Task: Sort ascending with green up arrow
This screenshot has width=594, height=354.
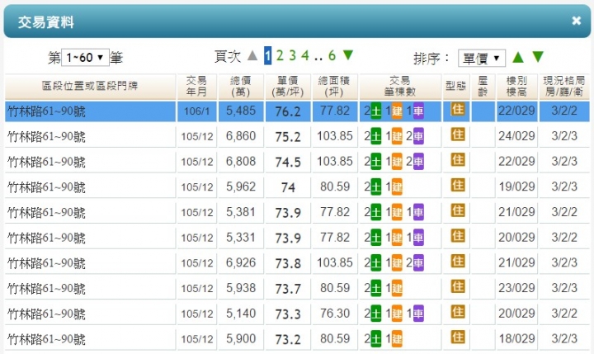Action: pyautogui.click(x=518, y=57)
